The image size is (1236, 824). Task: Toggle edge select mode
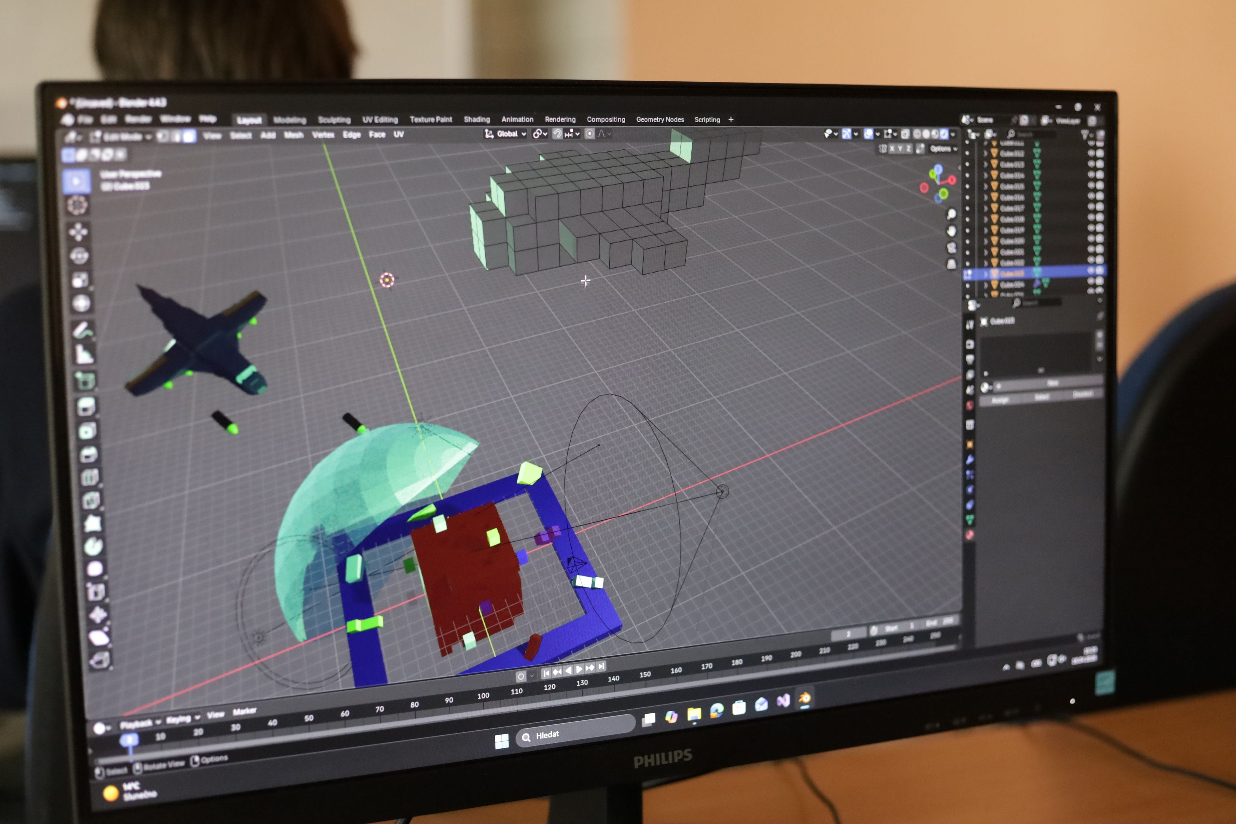[x=176, y=136]
